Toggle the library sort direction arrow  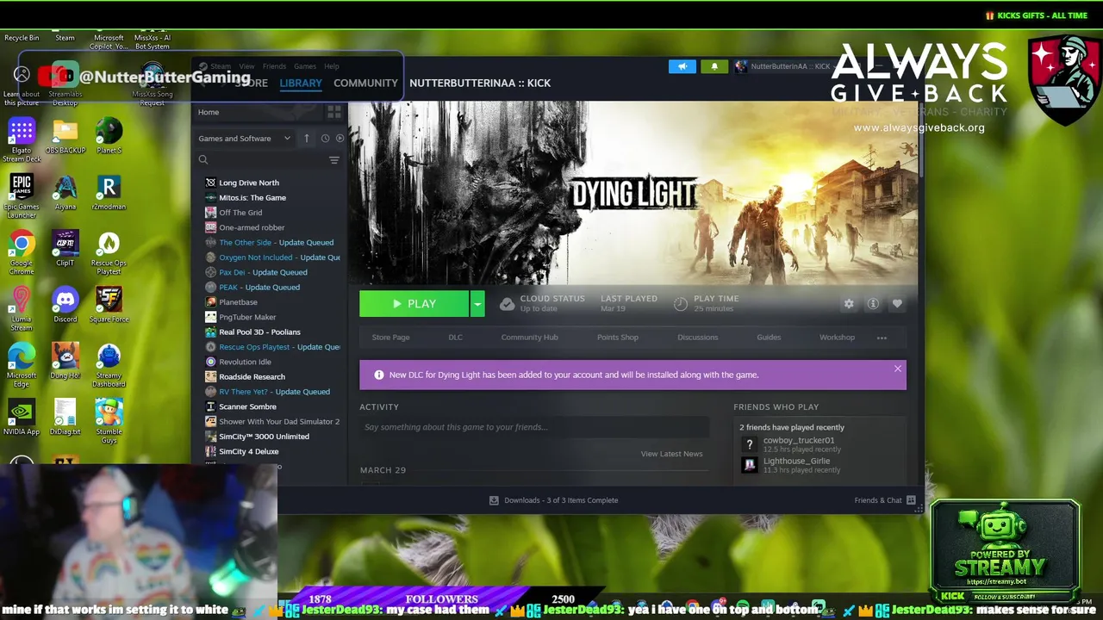(307, 138)
